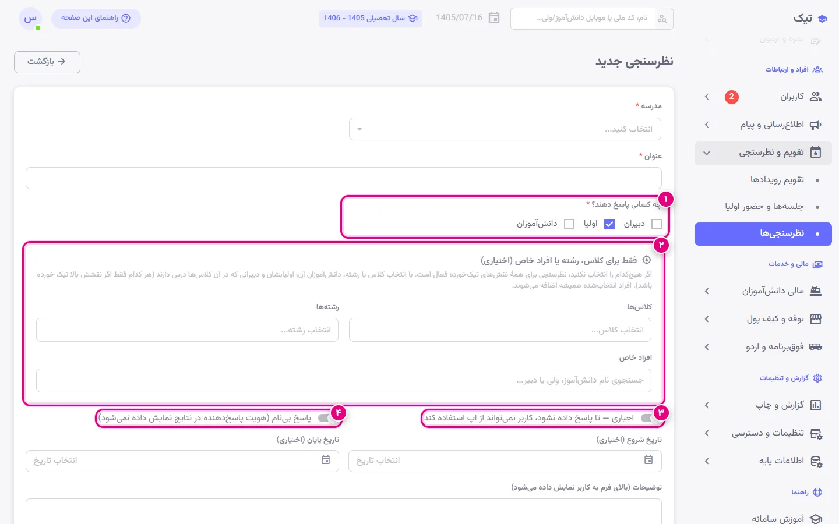This screenshot has height=524, width=839.
Task: Open the گزارش و چاپ menu
Action: tap(763, 405)
